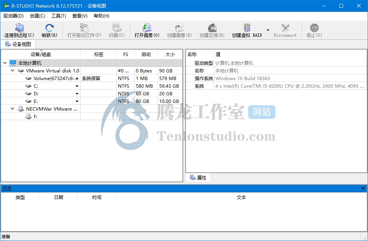Click the device view tab's disk icon
The image size is (368, 241).
[8, 44]
